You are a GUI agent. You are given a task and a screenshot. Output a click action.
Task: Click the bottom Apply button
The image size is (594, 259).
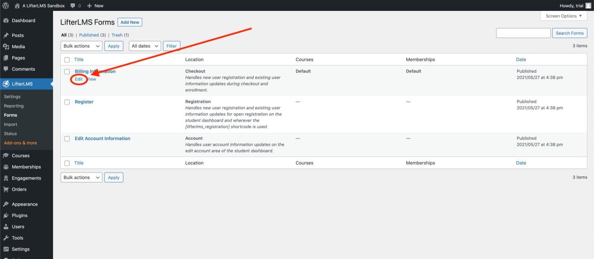coord(114,177)
